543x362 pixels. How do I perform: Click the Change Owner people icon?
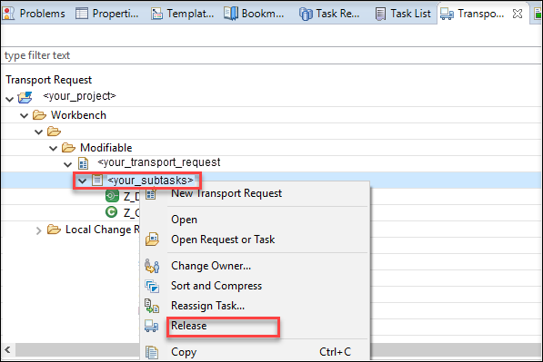click(x=152, y=266)
